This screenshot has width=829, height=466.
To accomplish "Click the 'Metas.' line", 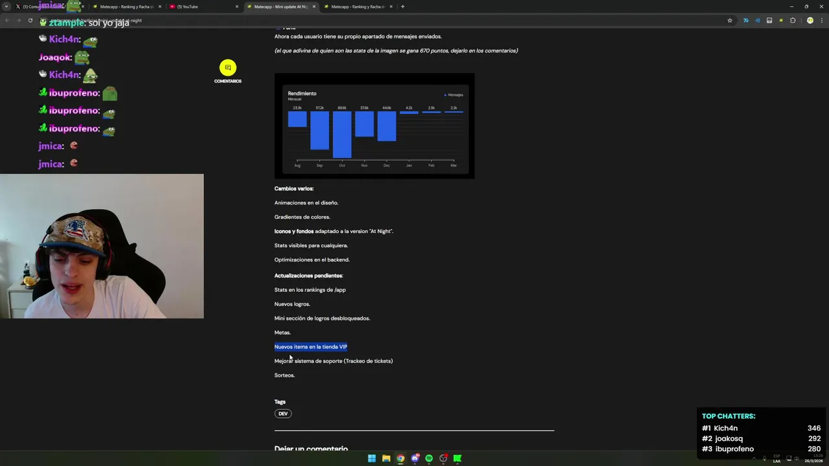I will click(x=282, y=333).
